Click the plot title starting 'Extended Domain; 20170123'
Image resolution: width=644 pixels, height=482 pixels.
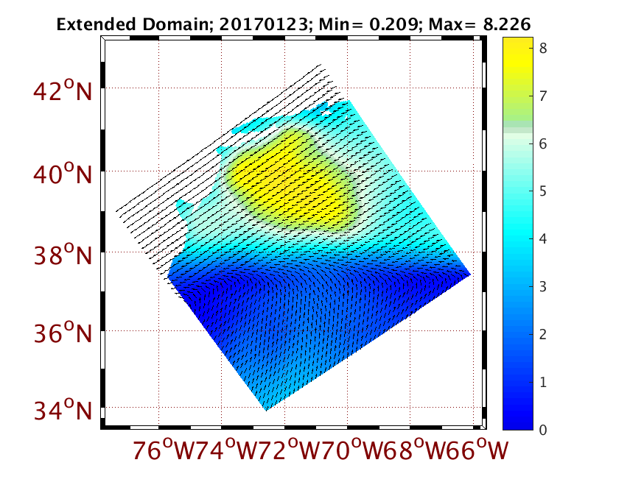[x=293, y=24]
